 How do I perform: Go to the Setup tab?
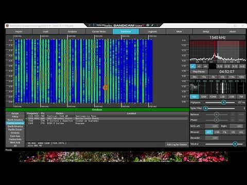[206, 31]
